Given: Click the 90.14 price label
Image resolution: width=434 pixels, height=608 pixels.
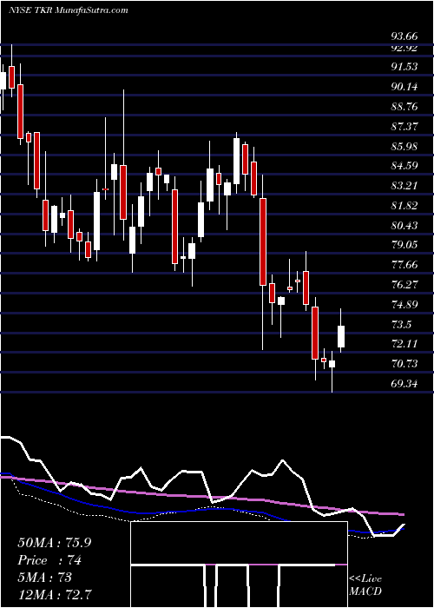Looking at the screenshot, I should coord(404,87).
